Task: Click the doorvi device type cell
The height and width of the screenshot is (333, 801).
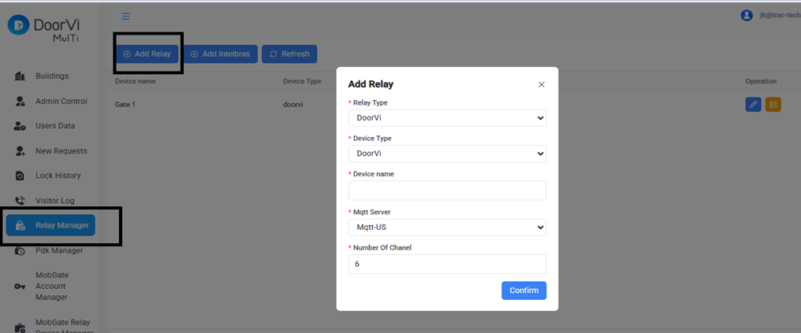Action: tap(295, 105)
